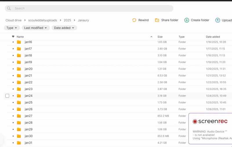Tick the checkbox for jan24 row

coord(7,96)
